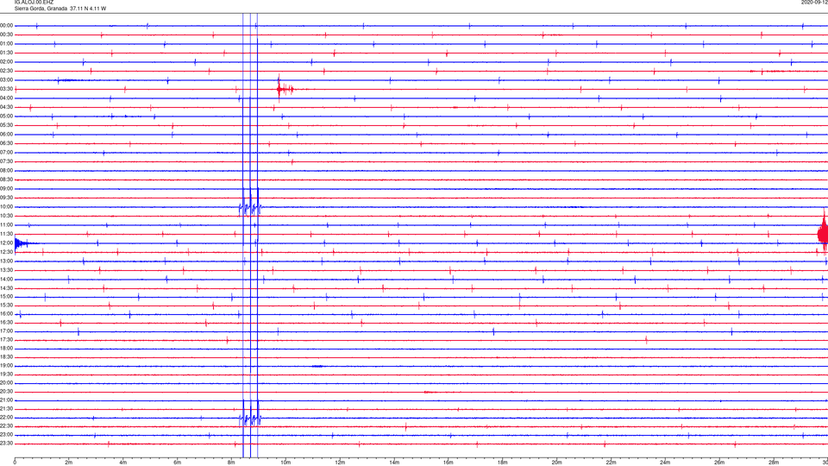Select the 09:30 trace time label
This screenshot has width=828, height=466.
pos(7,198)
